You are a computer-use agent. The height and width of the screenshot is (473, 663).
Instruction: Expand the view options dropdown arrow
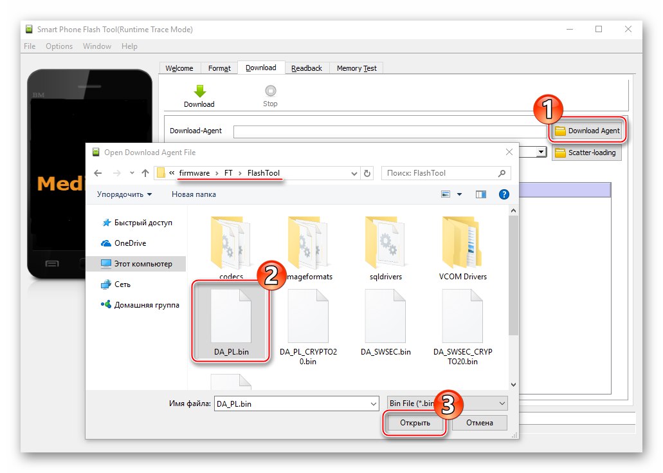point(459,194)
